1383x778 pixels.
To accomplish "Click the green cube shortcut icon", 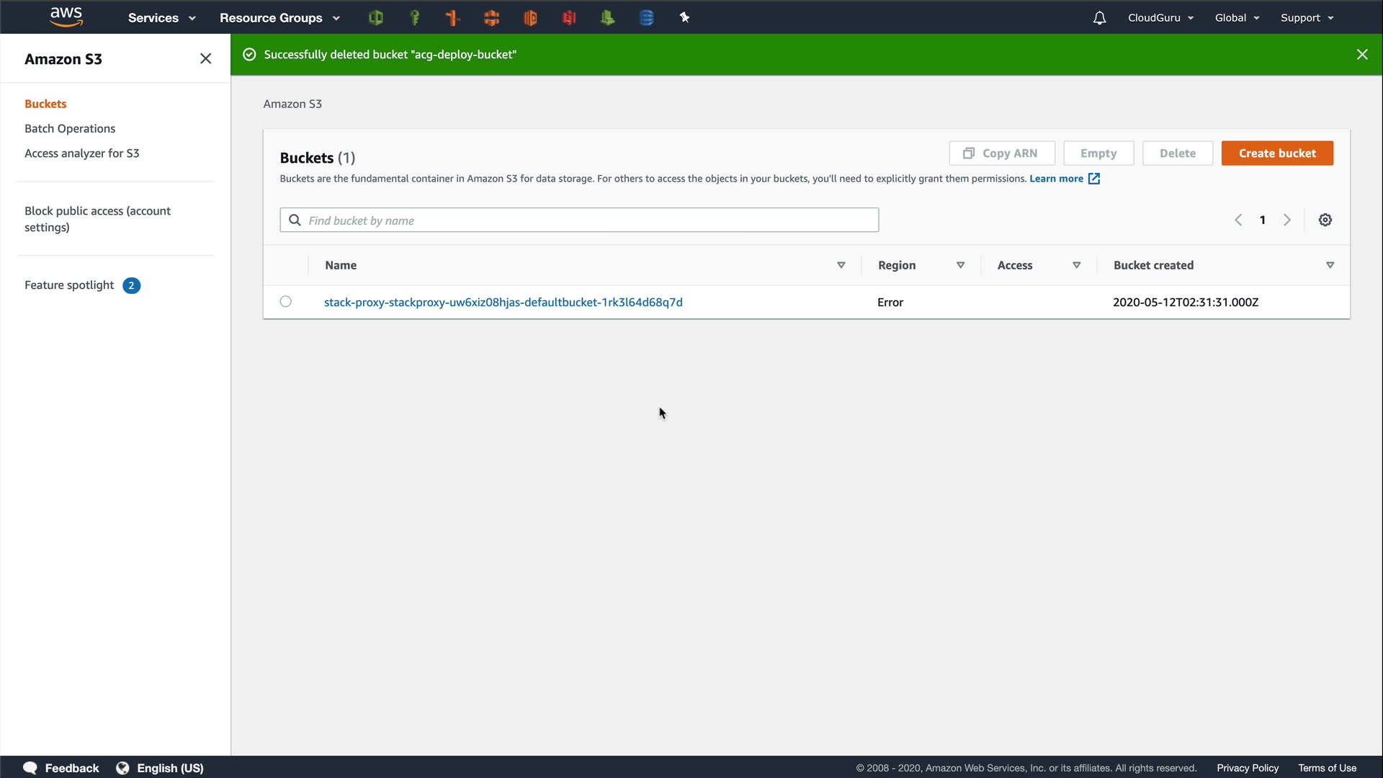I will pos(375,18).
